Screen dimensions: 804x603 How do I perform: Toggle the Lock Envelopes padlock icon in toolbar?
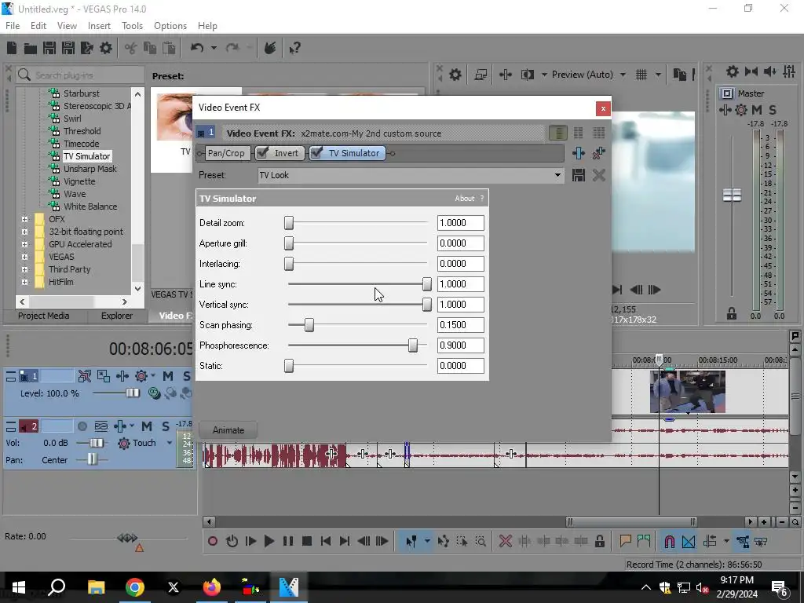(599, 541)
